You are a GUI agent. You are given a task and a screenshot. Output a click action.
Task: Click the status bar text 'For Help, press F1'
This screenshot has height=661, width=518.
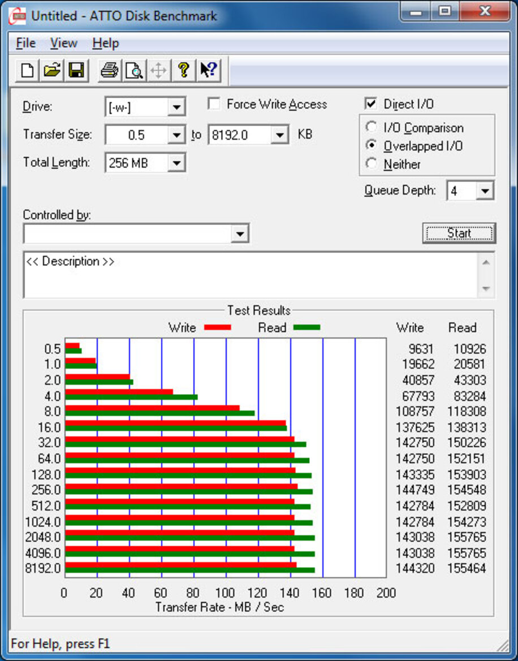coord(61,643)
